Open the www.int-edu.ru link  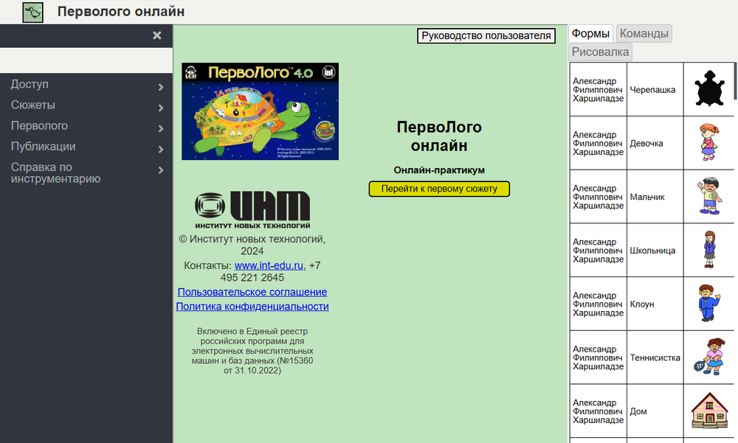(x=269, y=265)
